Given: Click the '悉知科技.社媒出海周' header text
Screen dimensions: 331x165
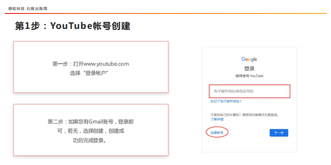Looking at the screenshot, I should [x=28, y=9].
